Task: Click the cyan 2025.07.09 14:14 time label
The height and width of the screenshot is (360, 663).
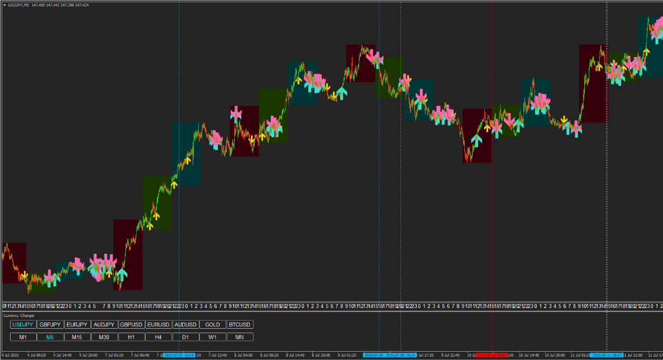Action: tap(401, 356)
